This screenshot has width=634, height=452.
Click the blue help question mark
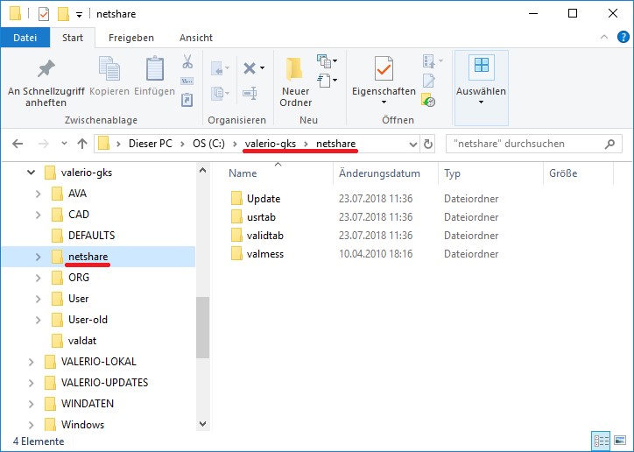[x=622, y=38]
